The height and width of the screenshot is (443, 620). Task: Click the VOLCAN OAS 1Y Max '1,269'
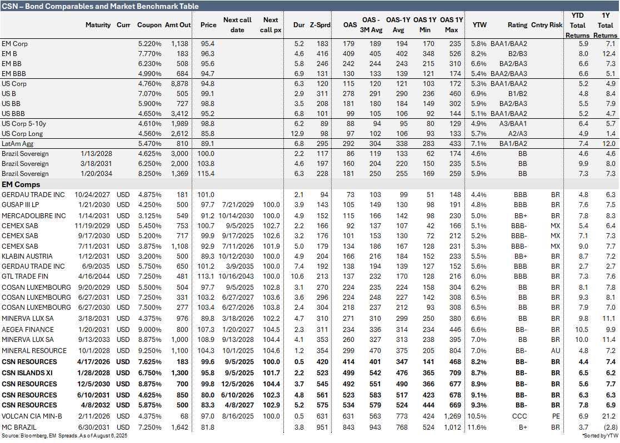click(452, 416)
